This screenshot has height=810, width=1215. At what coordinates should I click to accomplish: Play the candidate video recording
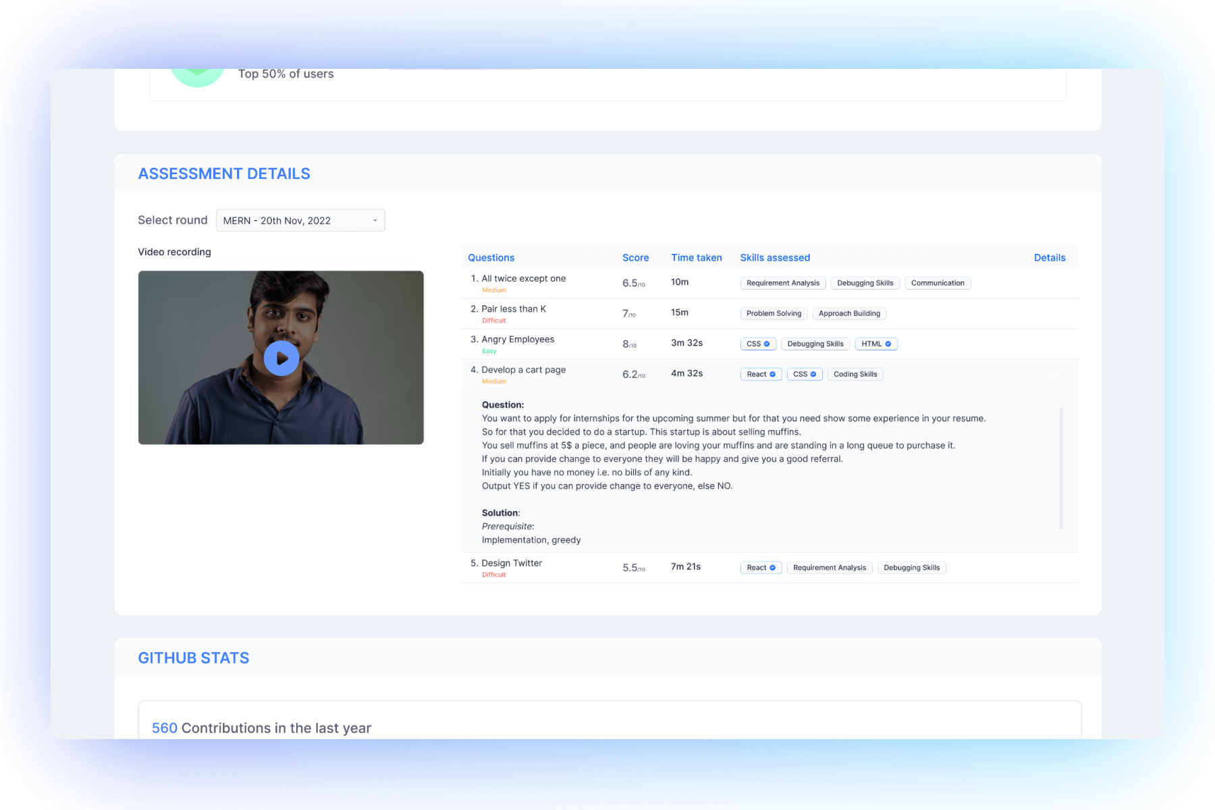[x=281, y=358]
